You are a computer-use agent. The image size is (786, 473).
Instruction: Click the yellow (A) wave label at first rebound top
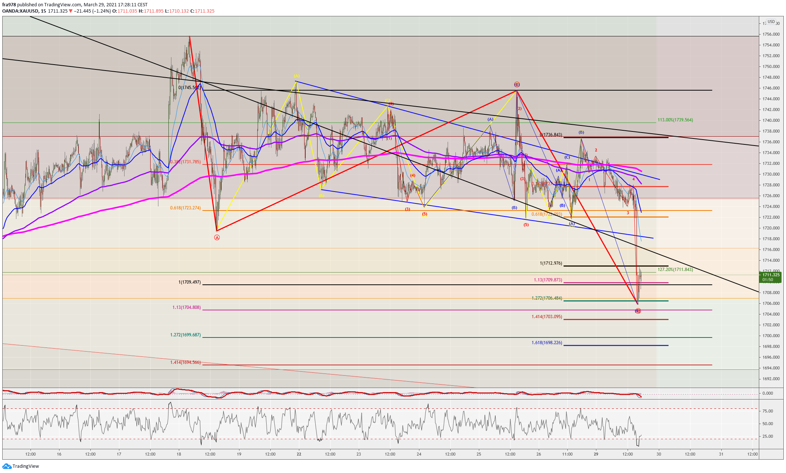click(x=296, y=76)
